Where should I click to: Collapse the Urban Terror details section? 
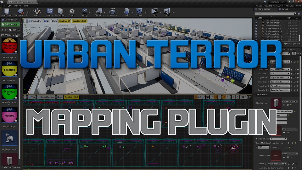(255, 95)
